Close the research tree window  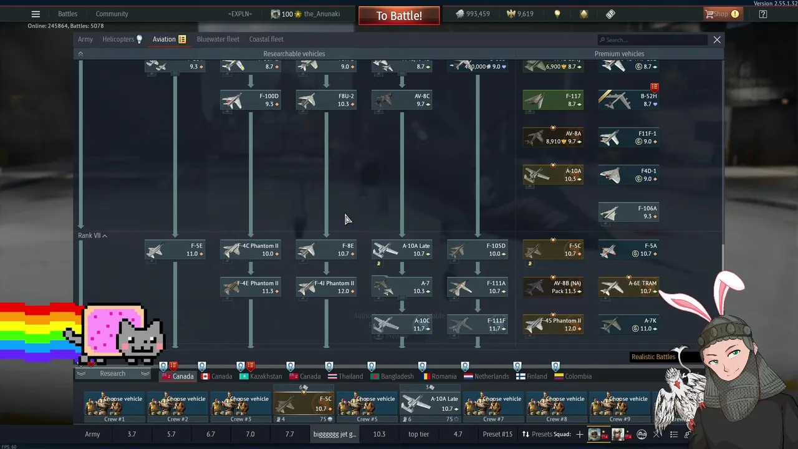point(717,39)
